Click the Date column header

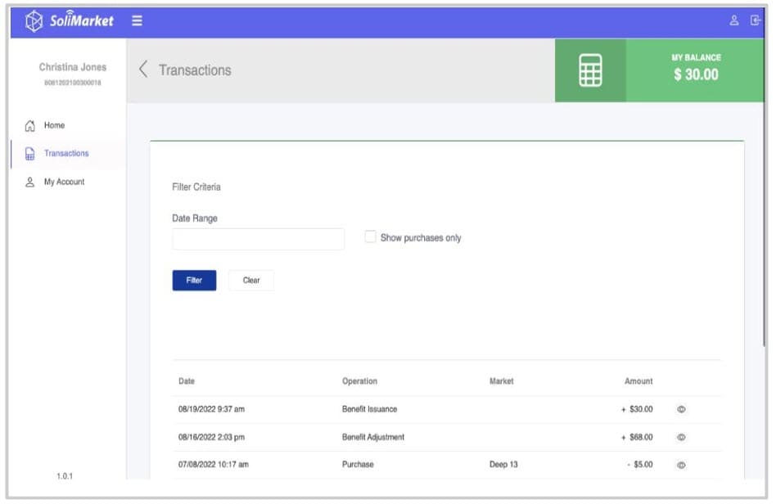click(x=187, y=381)
